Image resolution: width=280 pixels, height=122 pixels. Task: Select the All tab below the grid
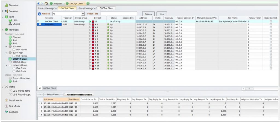pyautogui.click(x=40, y=88)
